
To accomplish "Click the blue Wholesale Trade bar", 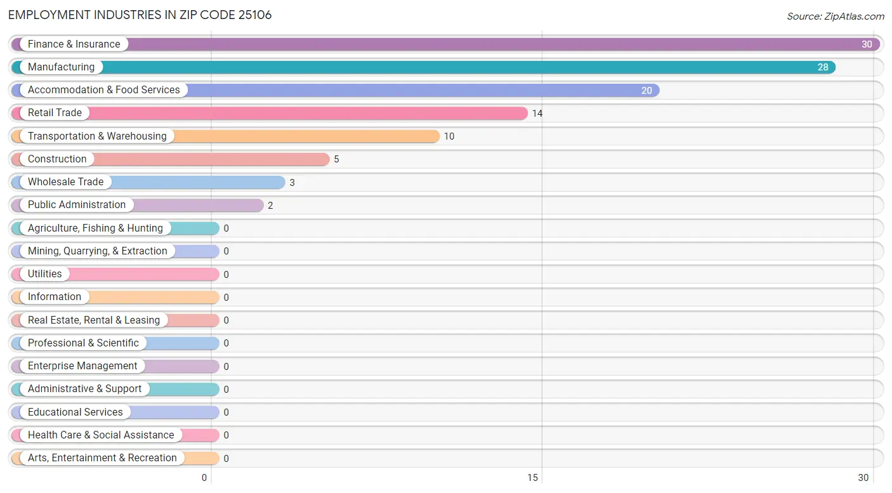I will point(148,181).
